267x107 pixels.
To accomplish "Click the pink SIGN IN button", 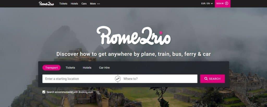I will click(x=223, y=4).
